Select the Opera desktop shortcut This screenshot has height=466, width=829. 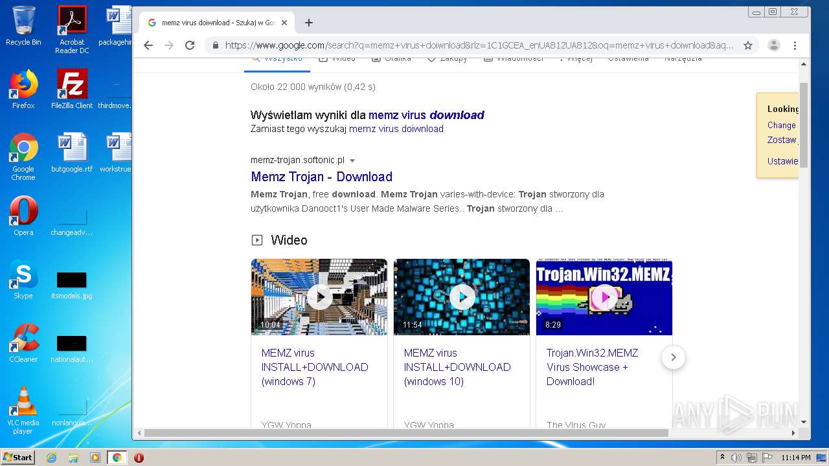click(x=23, y=216)
